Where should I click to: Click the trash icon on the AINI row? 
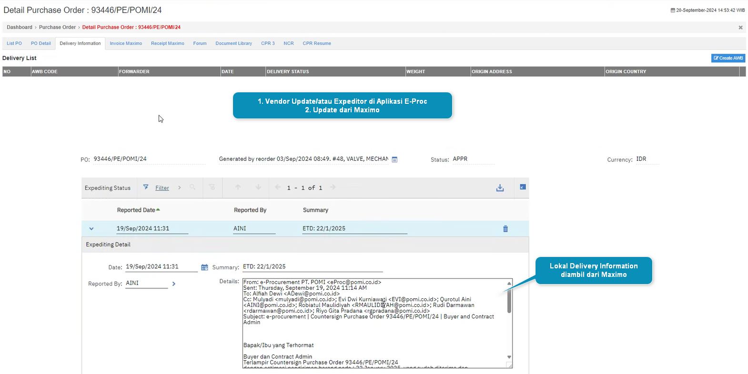tap(505, 229)
